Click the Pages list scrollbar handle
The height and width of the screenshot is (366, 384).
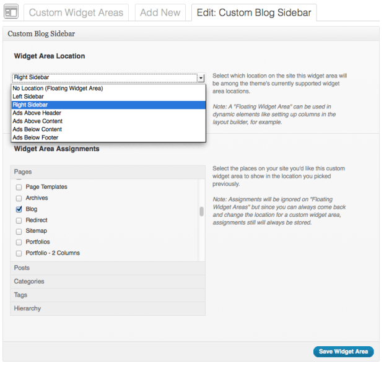[201, 211]
